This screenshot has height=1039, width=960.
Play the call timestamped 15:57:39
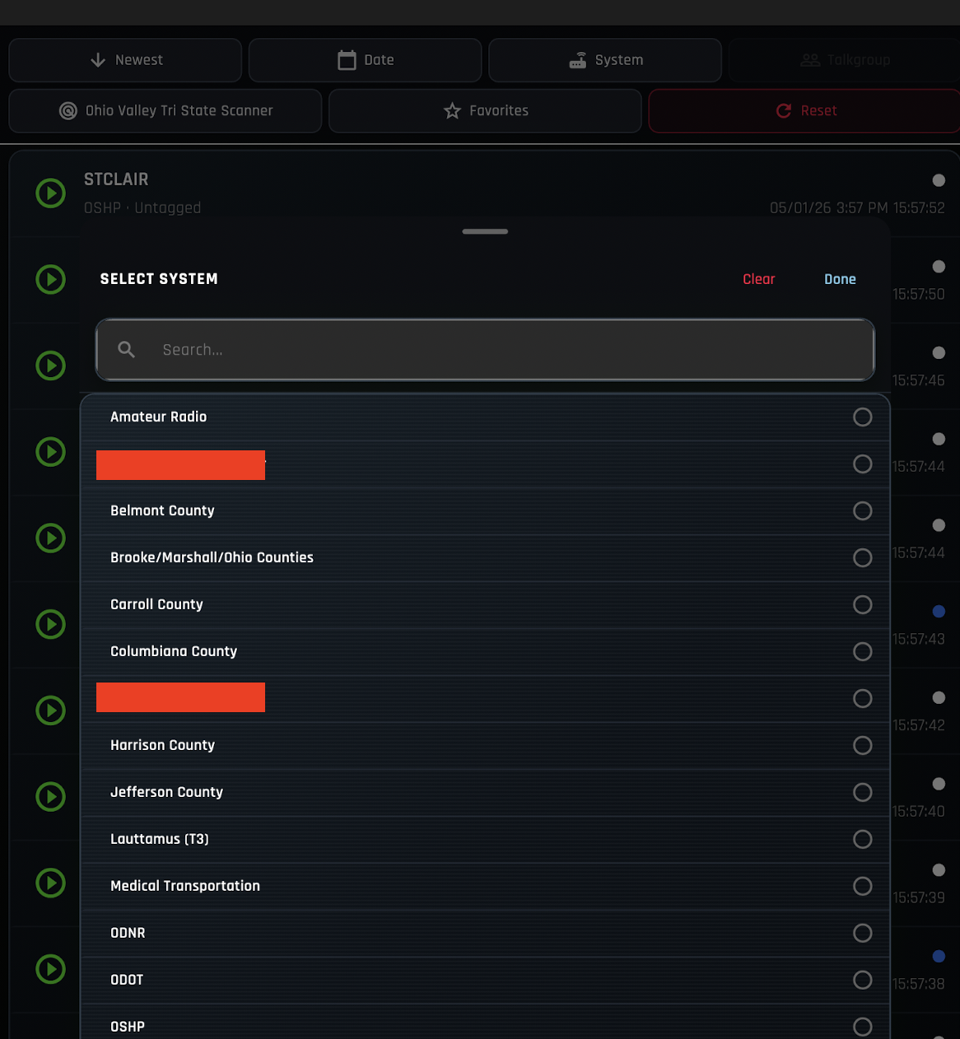coord(51,883)
